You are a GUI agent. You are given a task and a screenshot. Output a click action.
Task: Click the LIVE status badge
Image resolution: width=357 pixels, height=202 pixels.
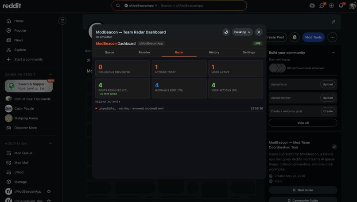click(257, 43)
